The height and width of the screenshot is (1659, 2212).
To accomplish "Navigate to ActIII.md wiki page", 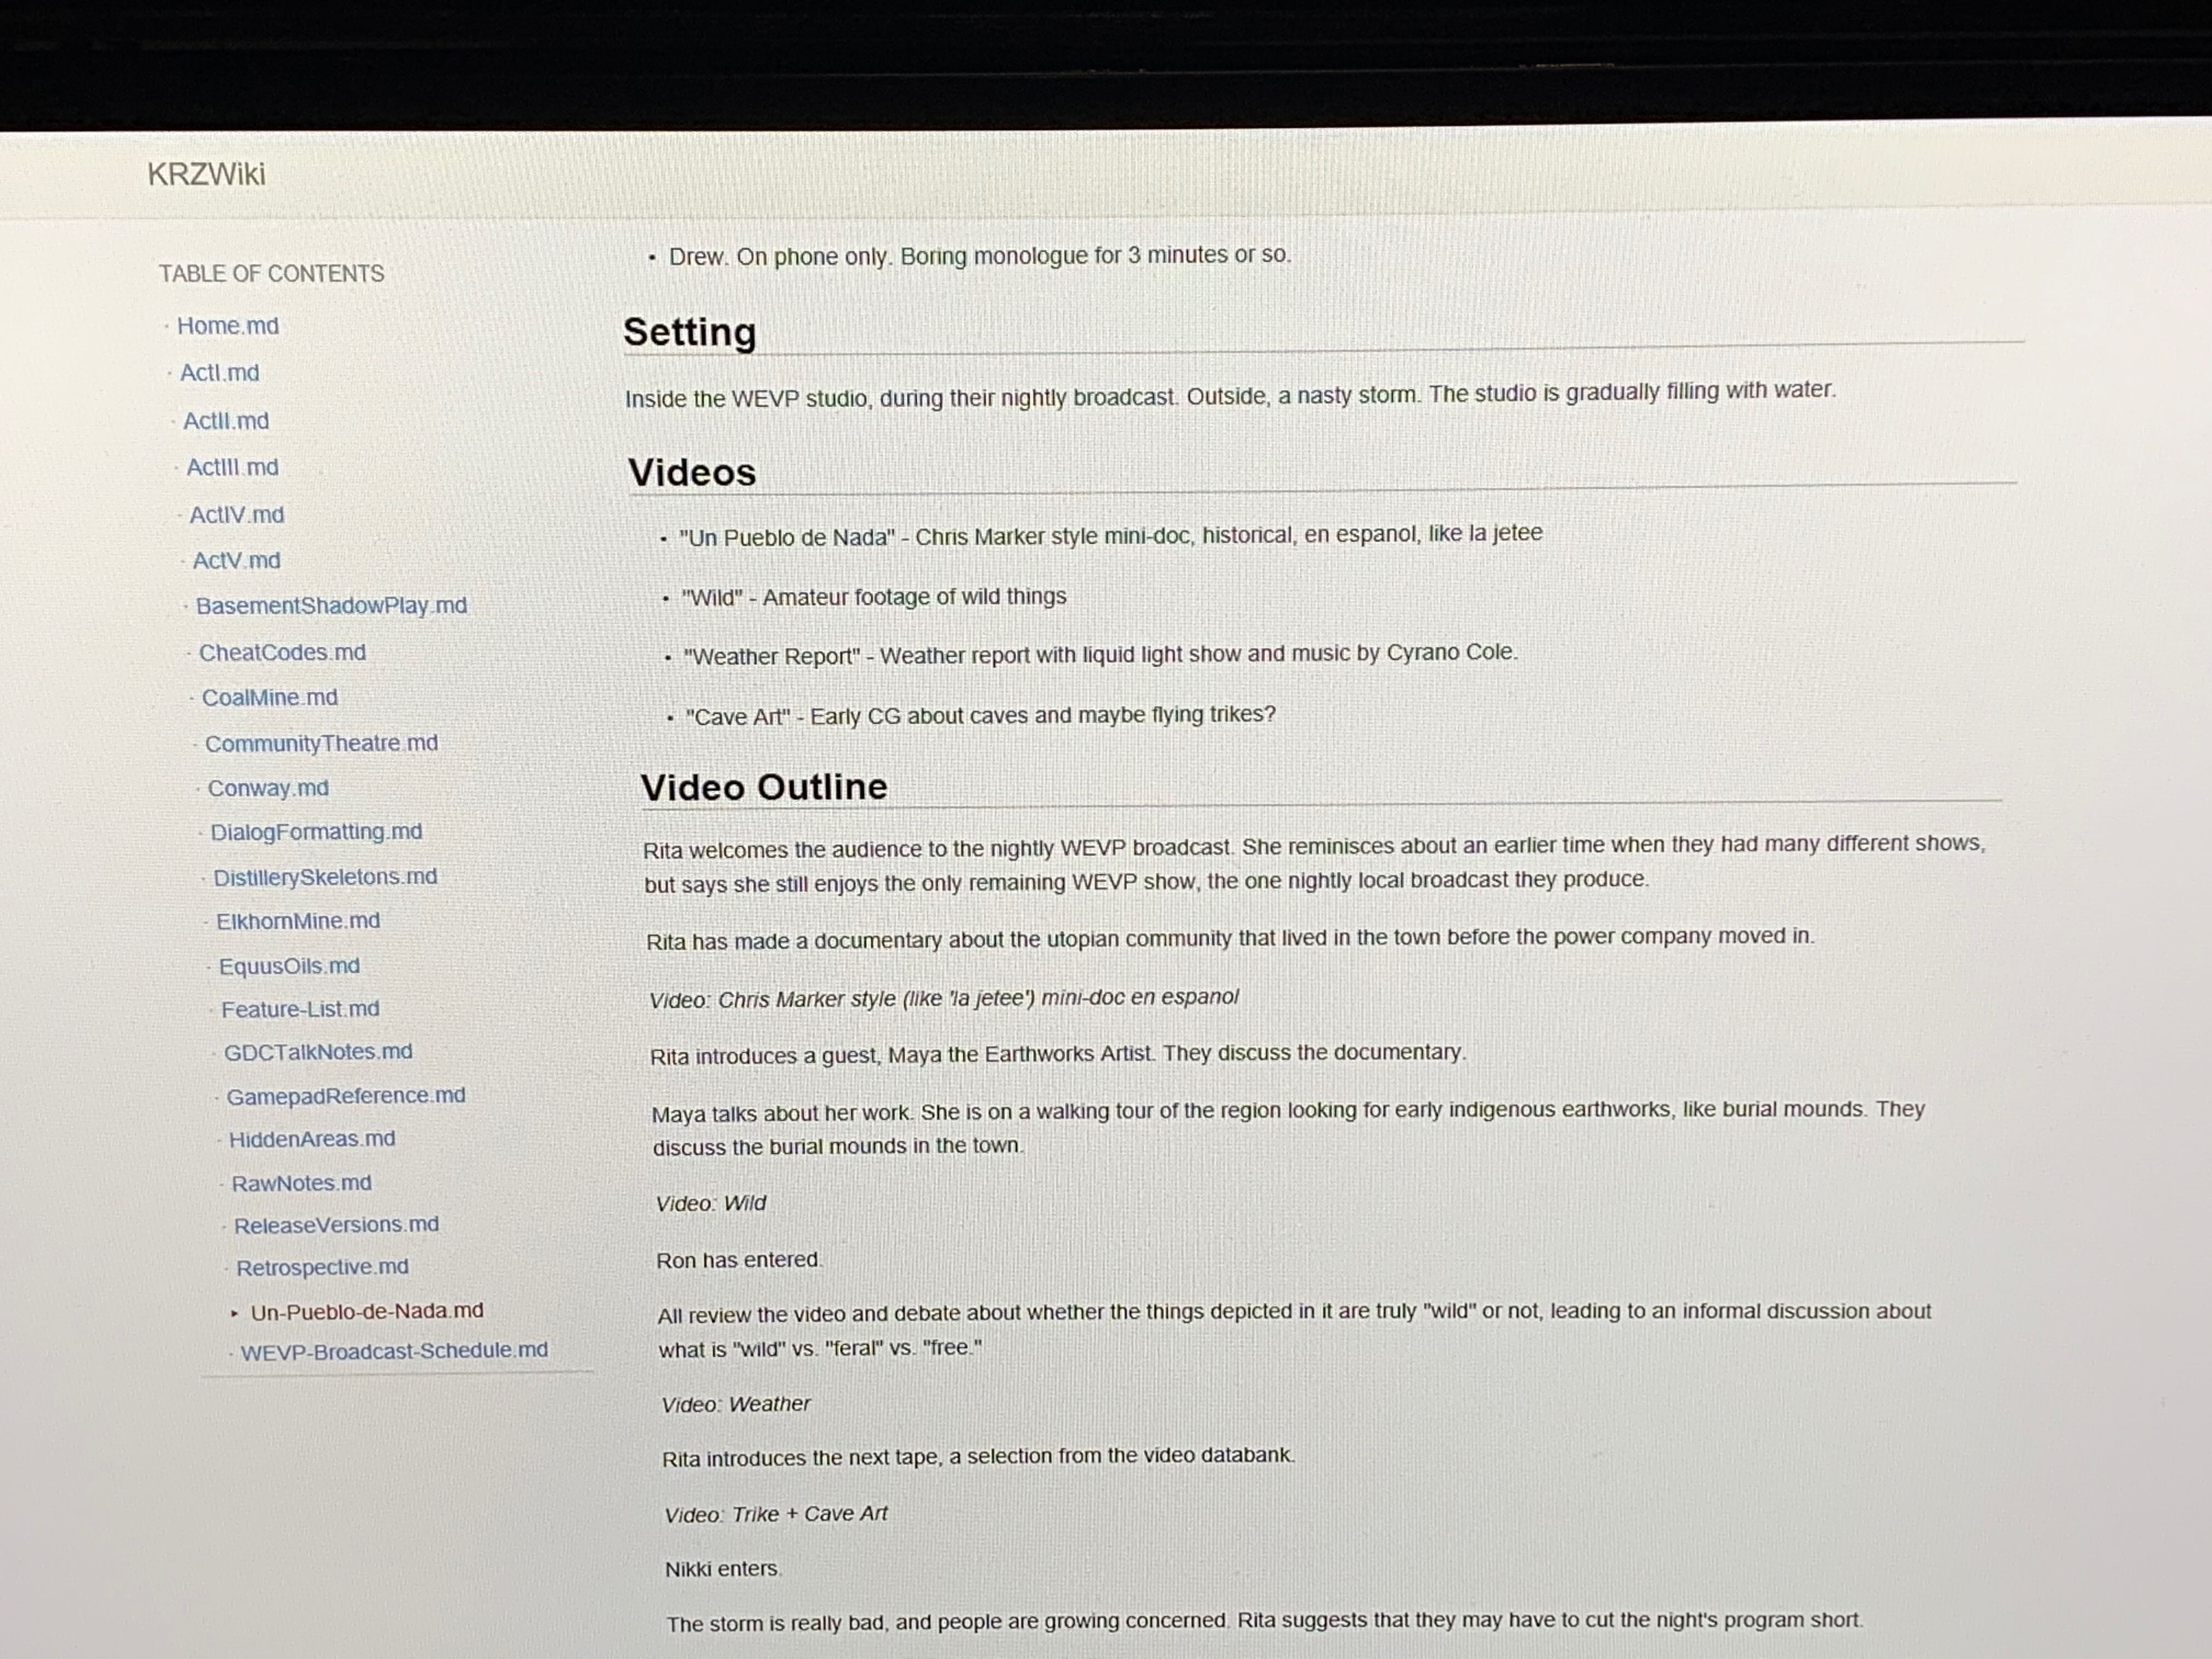I will click(x=232, y=467).
